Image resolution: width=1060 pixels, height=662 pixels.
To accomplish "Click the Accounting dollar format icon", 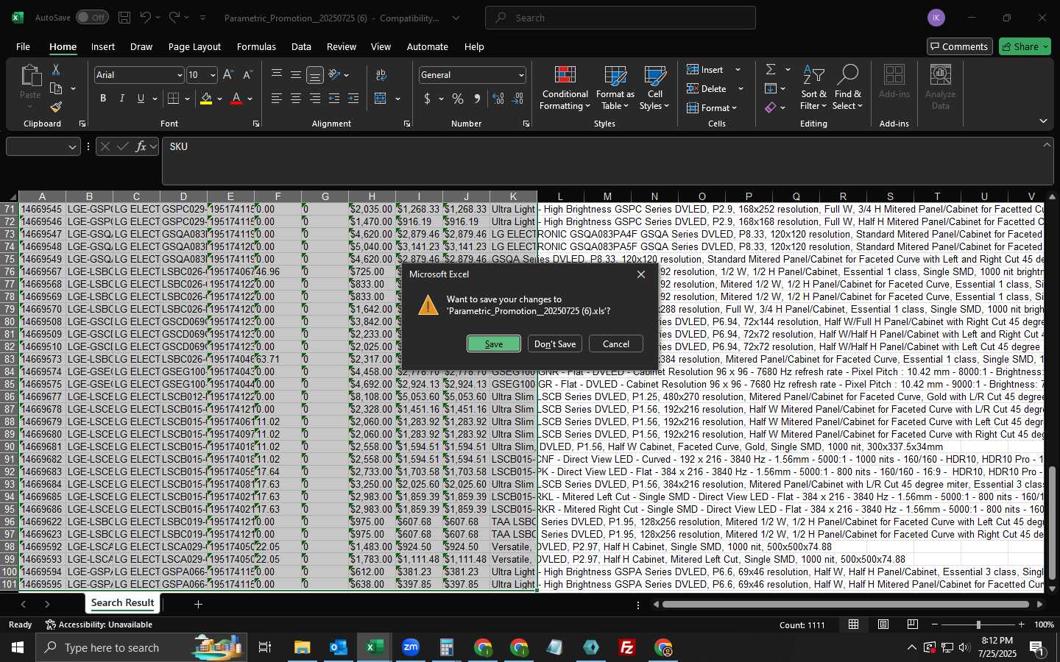I will point(427,99).
